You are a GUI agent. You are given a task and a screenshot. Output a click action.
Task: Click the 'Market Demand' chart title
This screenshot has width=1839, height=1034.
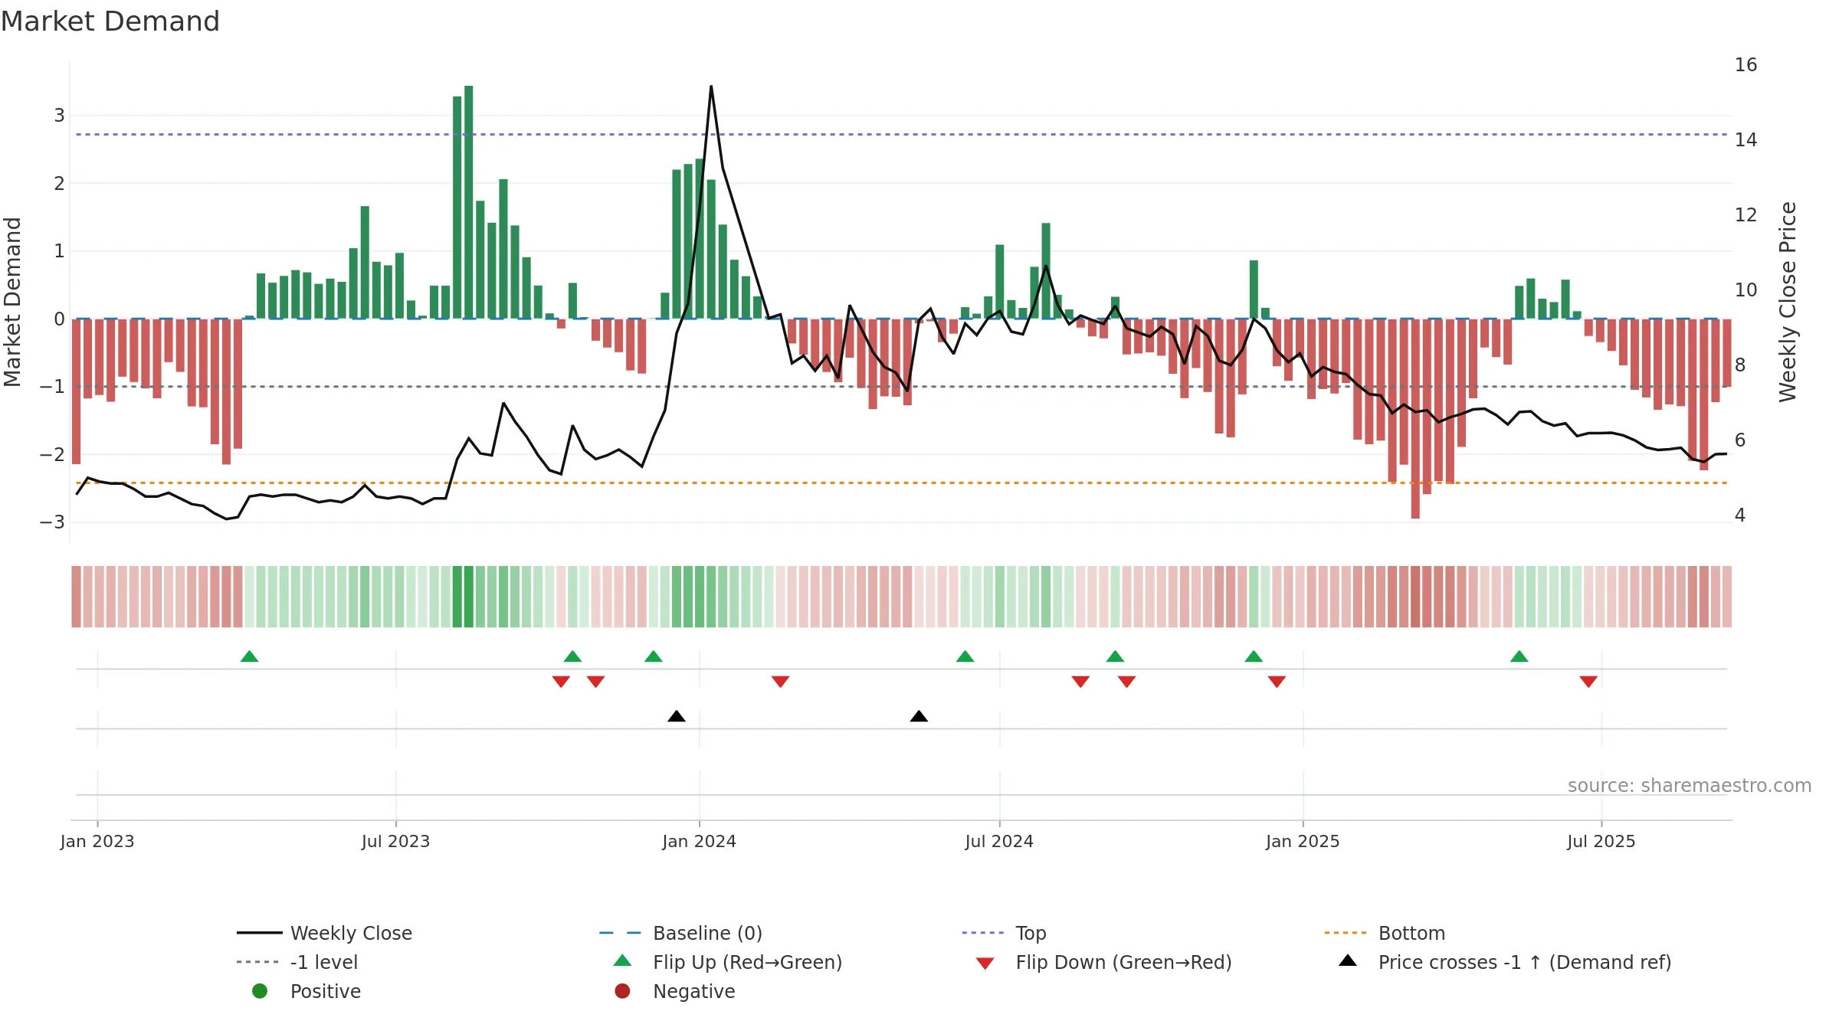(110, 21)
